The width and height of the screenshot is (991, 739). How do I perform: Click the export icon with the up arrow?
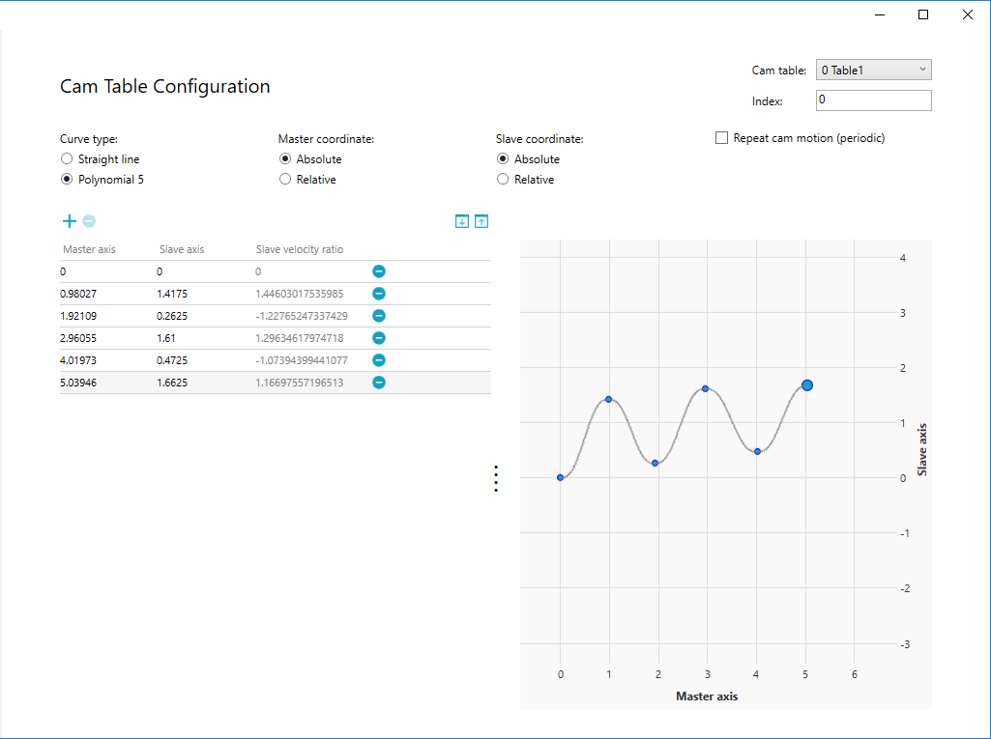(x=481, y=221)
